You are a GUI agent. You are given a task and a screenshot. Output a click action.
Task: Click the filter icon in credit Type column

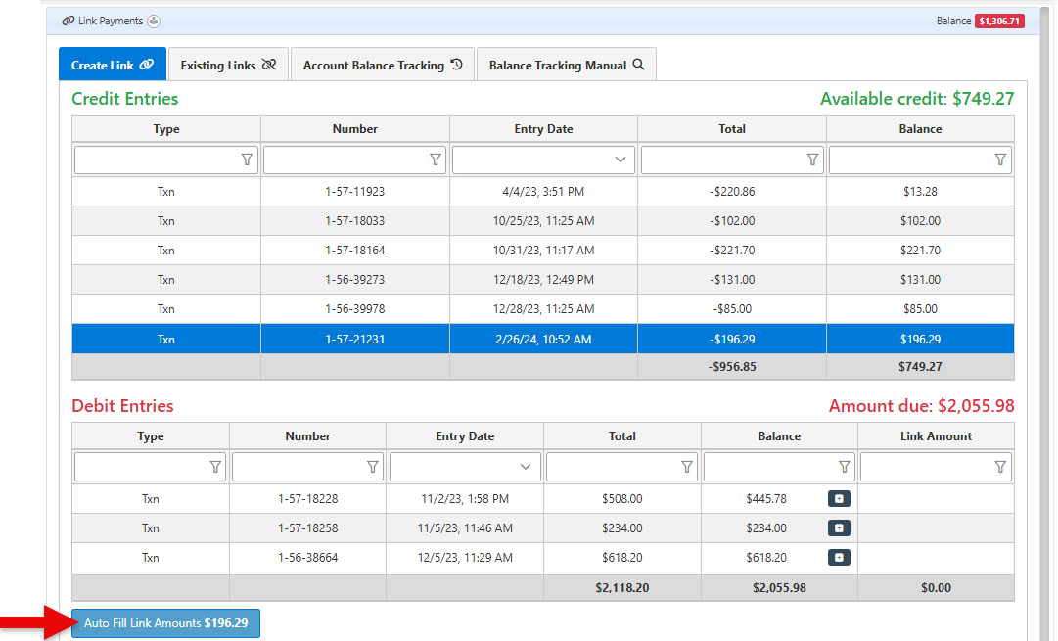(247, 160)
